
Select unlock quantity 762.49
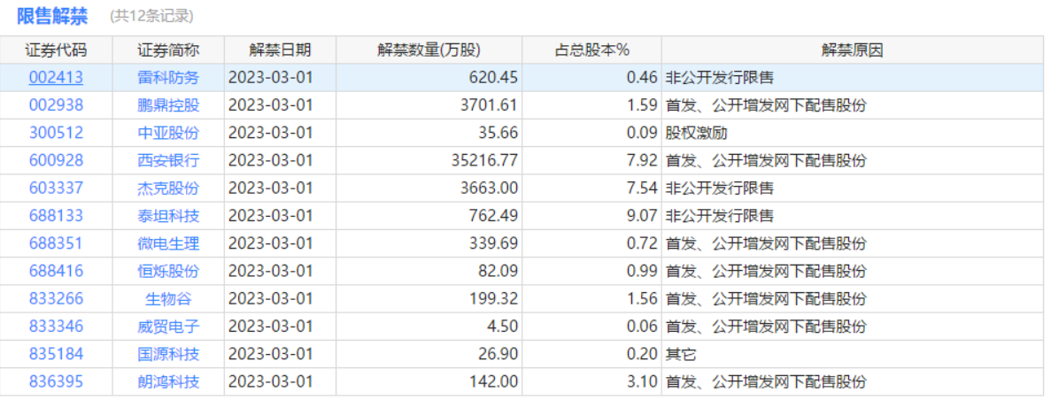tap(493, 216)
